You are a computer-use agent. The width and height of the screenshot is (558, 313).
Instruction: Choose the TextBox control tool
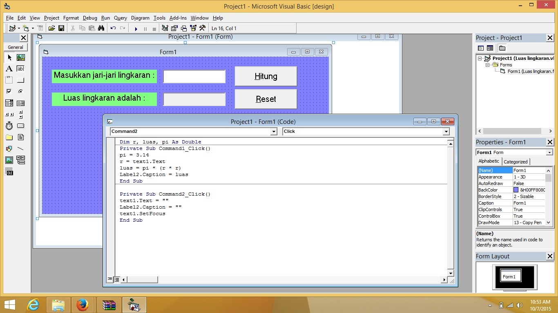pos(20,69)
